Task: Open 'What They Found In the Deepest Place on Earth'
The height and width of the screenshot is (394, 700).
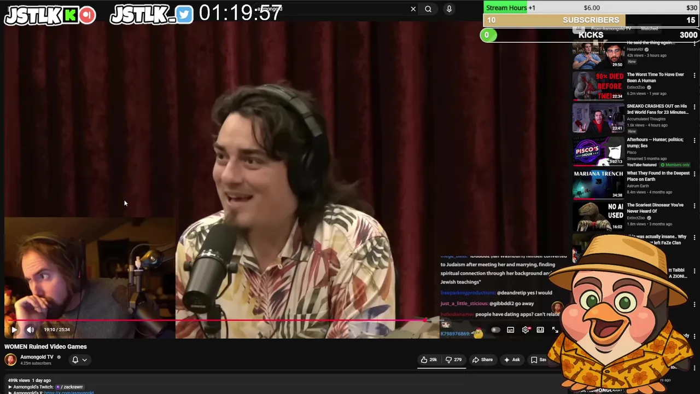Action: click(658, 176)
